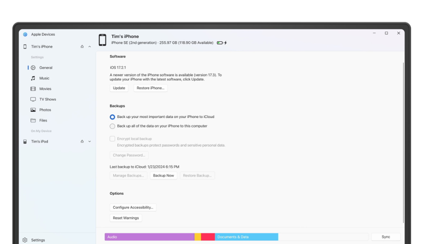The width and height of the screenshot is (430, 244).
Task: Click the red storage bar segment
Action: click(208, 237)
